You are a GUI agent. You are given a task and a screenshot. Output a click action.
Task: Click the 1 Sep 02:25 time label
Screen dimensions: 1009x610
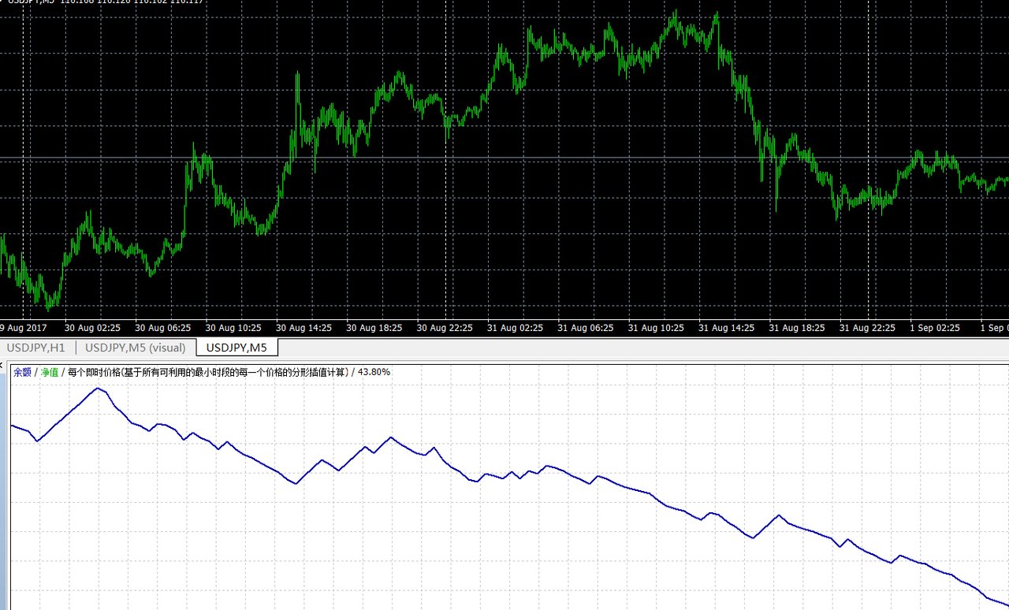936,328
